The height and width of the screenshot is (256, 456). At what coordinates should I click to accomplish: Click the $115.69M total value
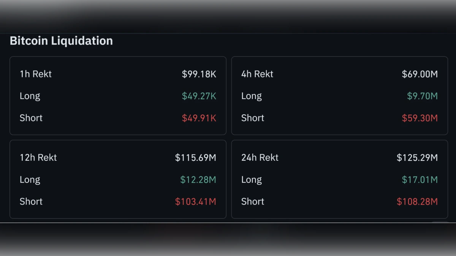tap(196, 157)
